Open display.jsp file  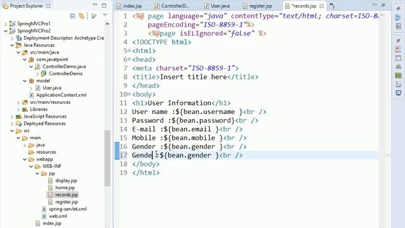tap(66, 180)
